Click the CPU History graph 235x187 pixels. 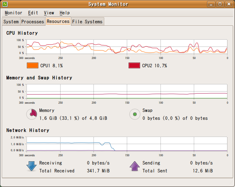(127, 46)
